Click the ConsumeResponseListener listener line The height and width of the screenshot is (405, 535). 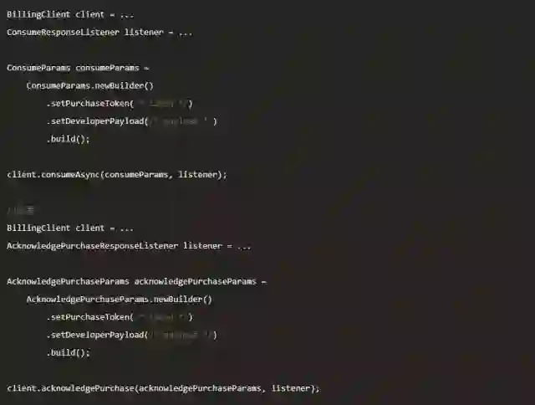coord(99,33)
